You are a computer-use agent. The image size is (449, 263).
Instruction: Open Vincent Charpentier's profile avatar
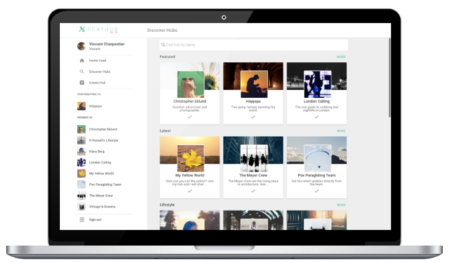[81, 46]
